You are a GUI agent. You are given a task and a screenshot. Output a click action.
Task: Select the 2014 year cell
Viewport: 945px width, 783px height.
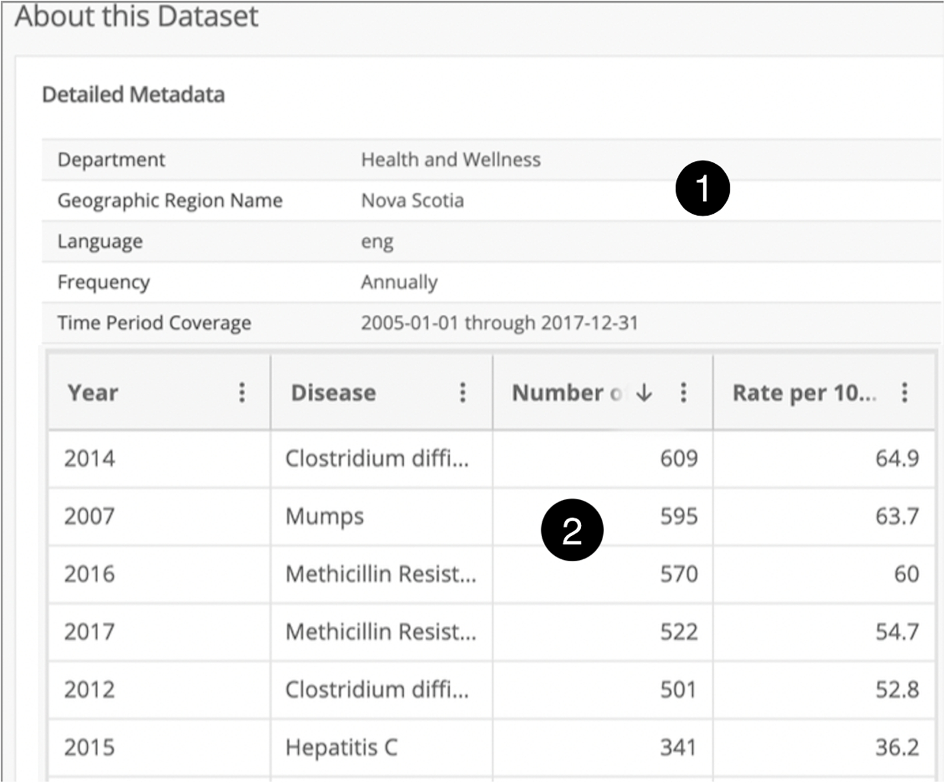coord(159,459)
